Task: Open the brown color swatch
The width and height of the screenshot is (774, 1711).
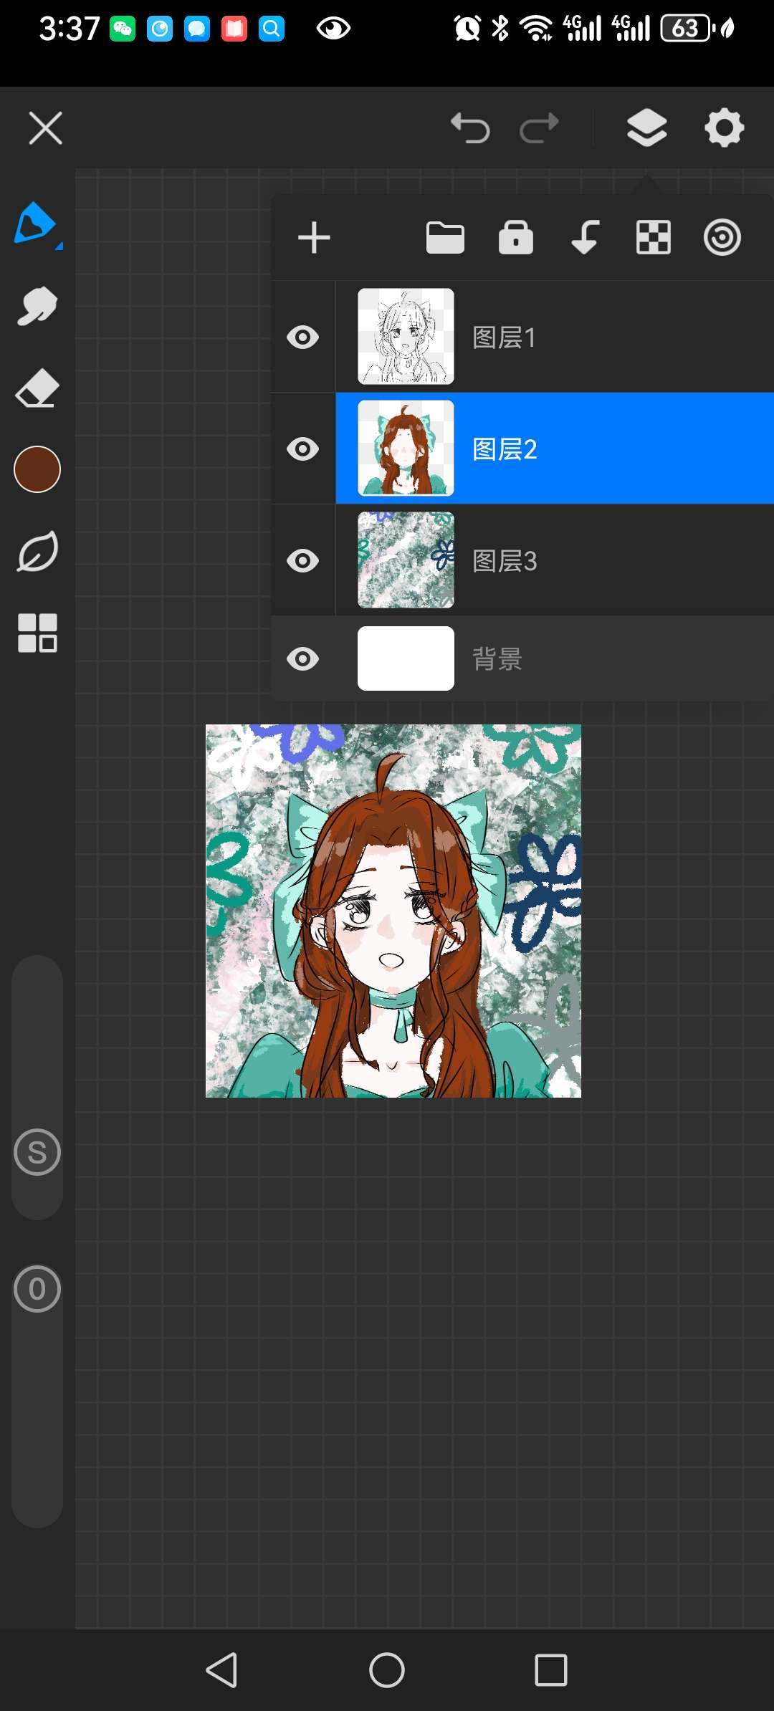Action: coord(37,469)
